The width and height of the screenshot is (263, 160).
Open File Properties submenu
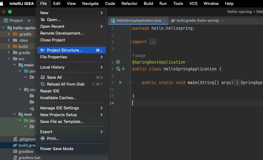tap(71, 57)
